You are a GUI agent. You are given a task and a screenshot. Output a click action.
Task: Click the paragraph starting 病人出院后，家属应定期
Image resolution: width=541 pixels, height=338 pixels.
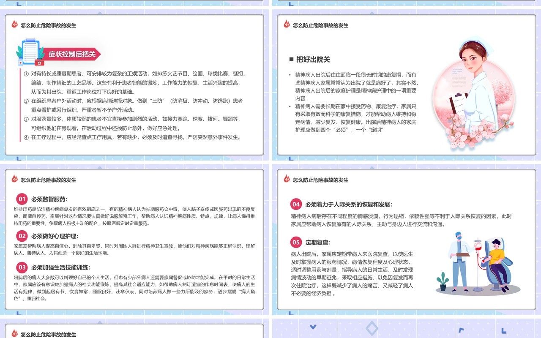352,274
